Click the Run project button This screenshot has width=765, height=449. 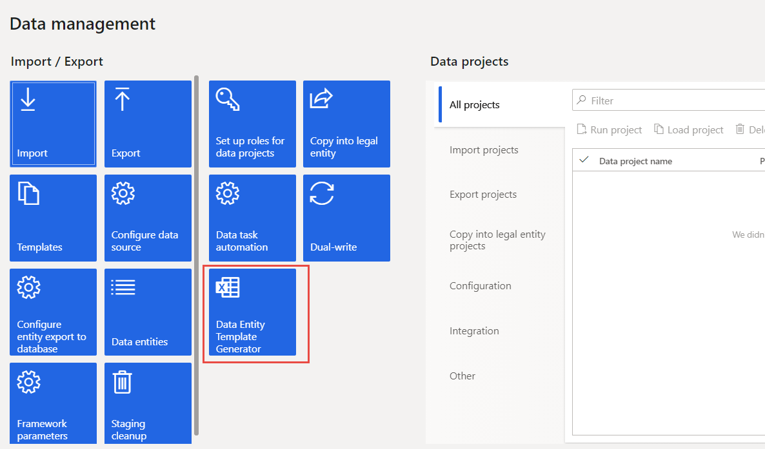coord(610,129)
